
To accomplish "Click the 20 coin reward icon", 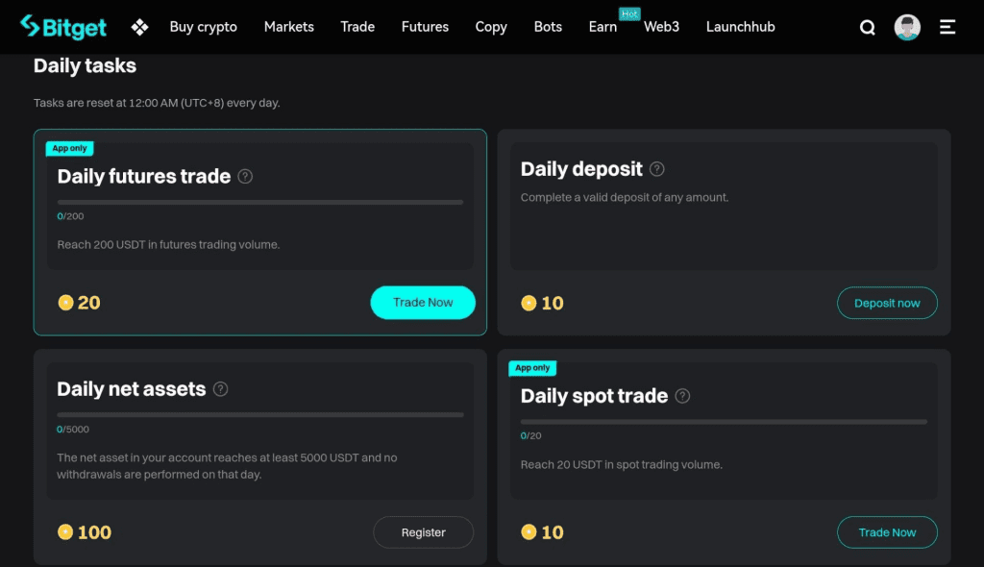I will [x=65, y=303].
